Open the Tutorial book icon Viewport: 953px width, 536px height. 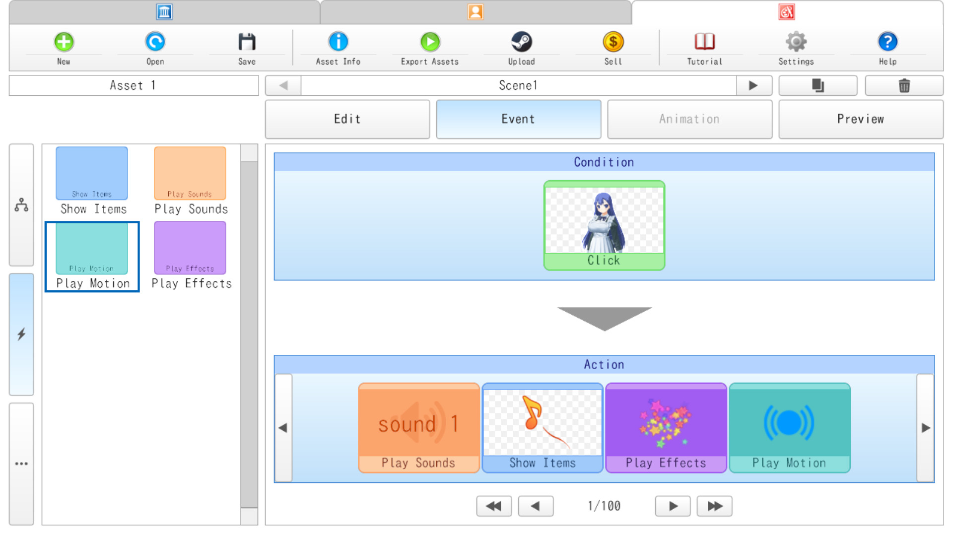coord(704,47)
